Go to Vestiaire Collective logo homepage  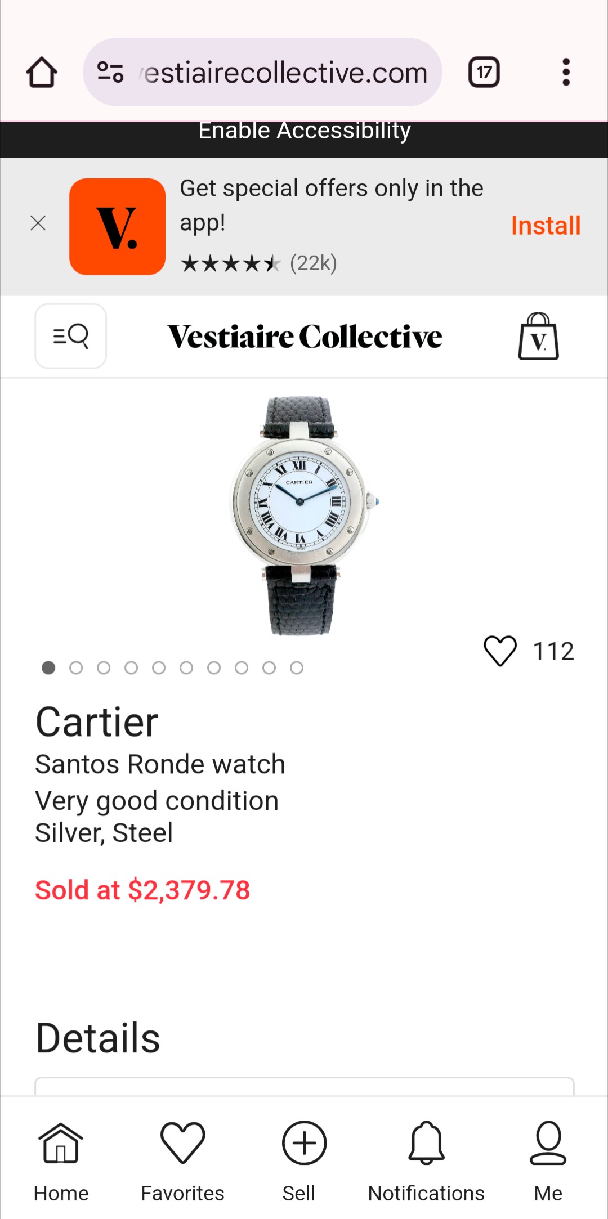305,337
